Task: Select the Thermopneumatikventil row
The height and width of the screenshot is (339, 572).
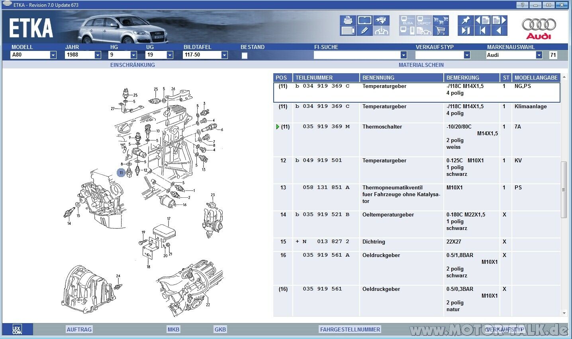Action: pos(417,197)
